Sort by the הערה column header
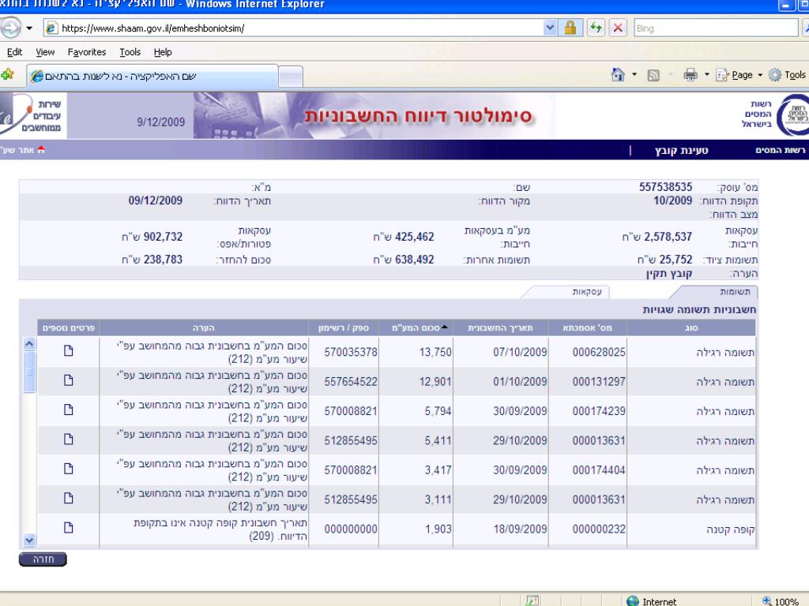Screen dimensions: 809x606 [204, 327]
